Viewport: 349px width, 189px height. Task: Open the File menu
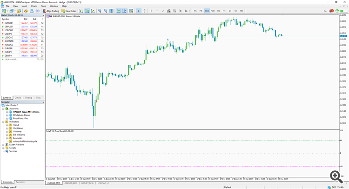click(x=7, y=6)
